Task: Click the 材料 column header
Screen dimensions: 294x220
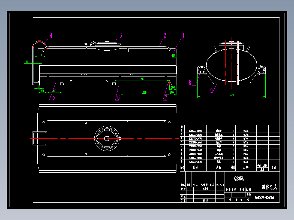Action: click(246, 167)
